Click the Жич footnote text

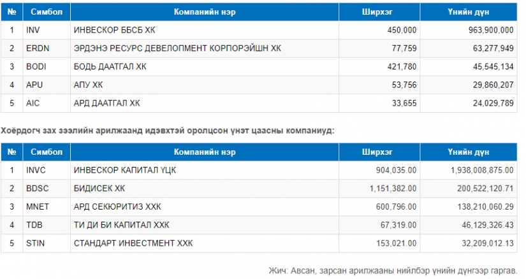tap(393, 271)
